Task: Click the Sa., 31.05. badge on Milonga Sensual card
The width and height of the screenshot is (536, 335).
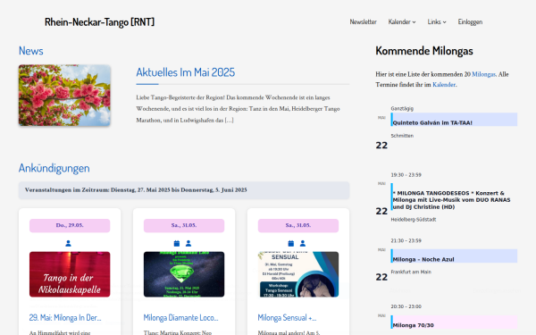Action: [298, 226]
